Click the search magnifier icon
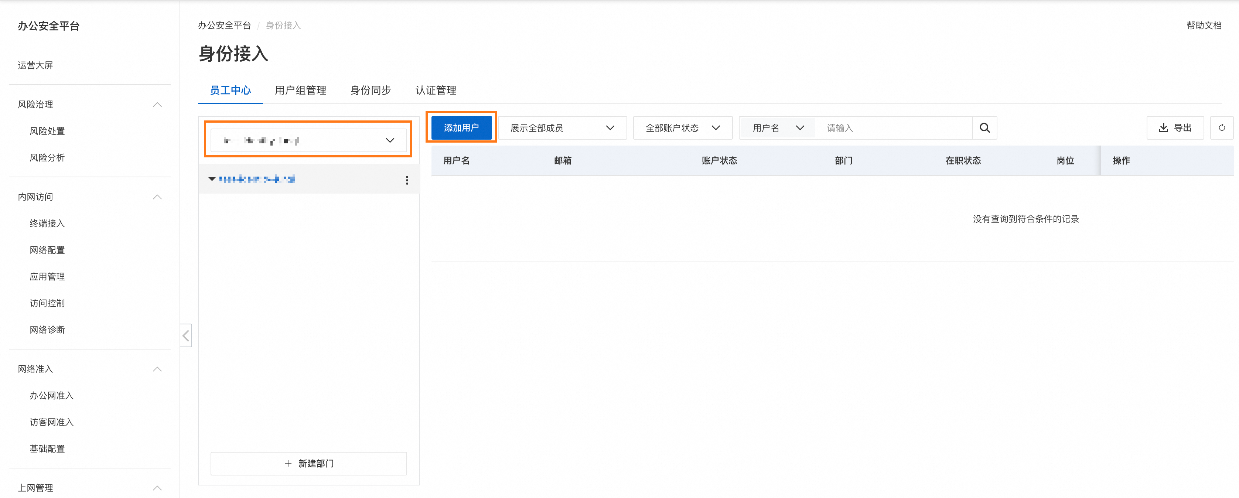This screenshot has height=498, width=1239. coord(984,128)
